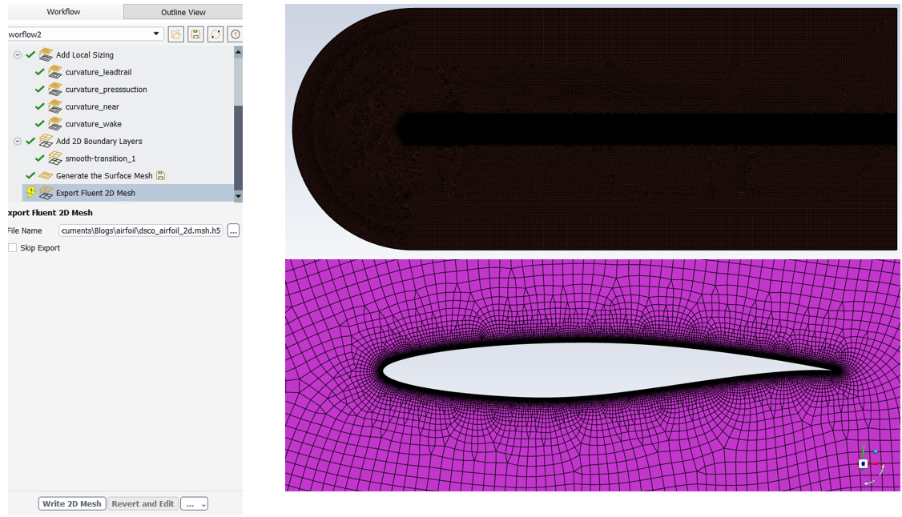
Task: Switch to the Outline View tab
Action: click(x=183, y=12)
